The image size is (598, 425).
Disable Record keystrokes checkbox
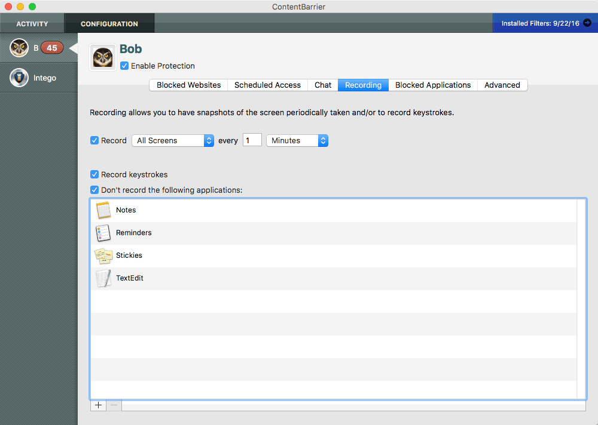coord(94,174)
